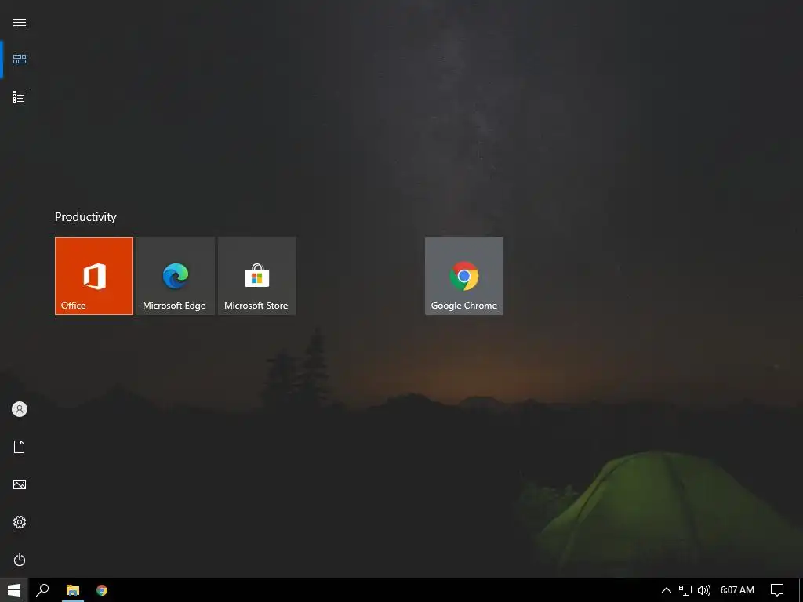This screenshot has width=803, height=602.
Task: Click the 6:07 AM clock
Action: coord(737,590)
